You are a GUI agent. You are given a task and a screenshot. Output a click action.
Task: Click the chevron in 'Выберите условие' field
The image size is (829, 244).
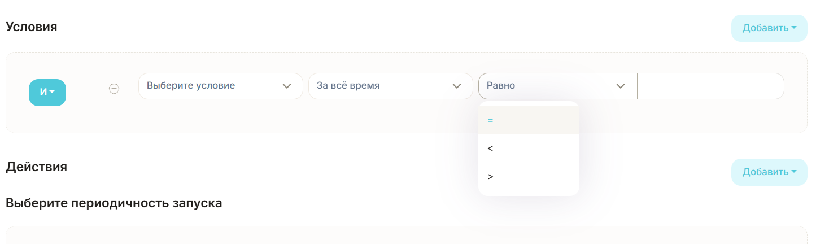(x=287, y=86)
